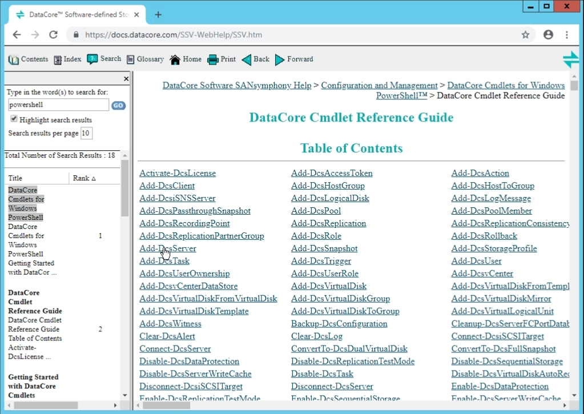Open the Add-DcsvCenter link
The image size is (584, 414).
tap(482, 273)
